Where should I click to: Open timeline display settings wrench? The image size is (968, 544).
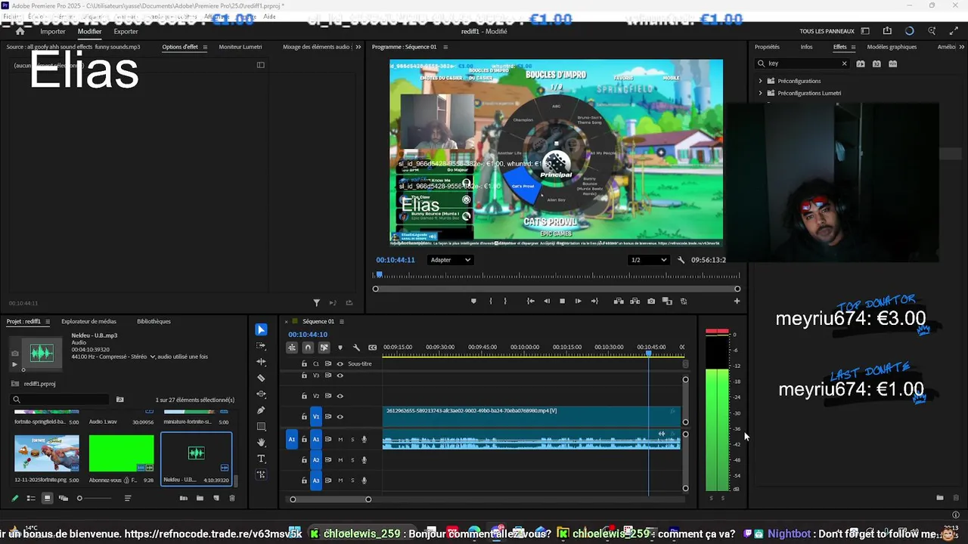click(356, 348)
